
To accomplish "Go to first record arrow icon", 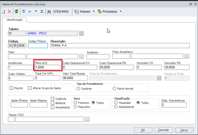I will coord(23,11).
